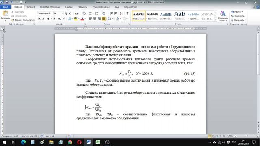Click Copy (Копировать) in clipboard group

pos(19,16)
